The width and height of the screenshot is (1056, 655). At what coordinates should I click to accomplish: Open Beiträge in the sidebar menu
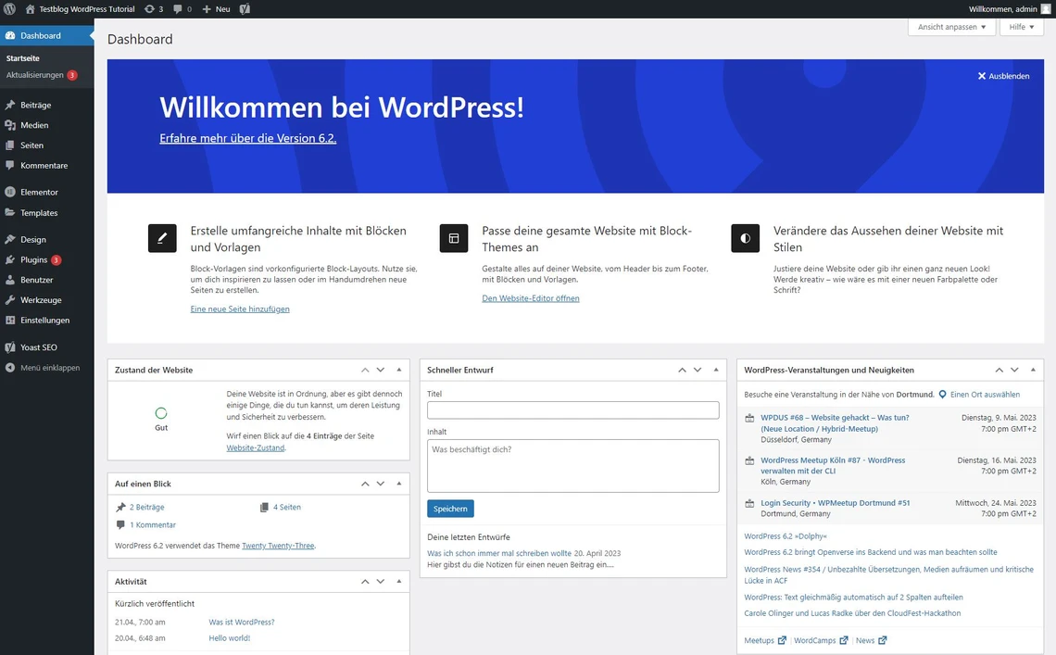click(x=35, y=106)
